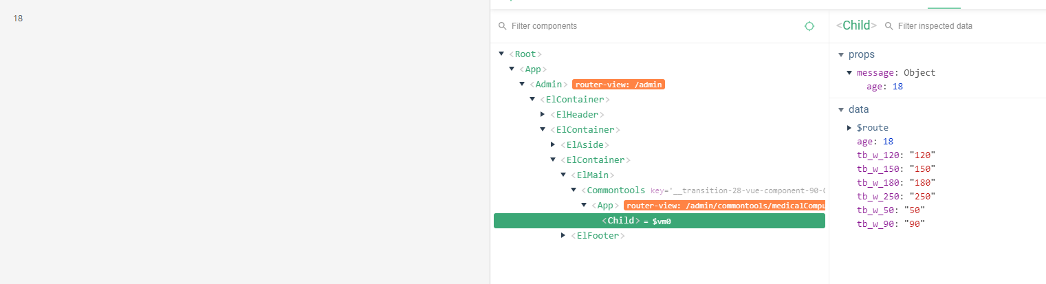Expand the $route data entry
The height and width of the screenshot is (284, 1046).
(x=850, y=128)
